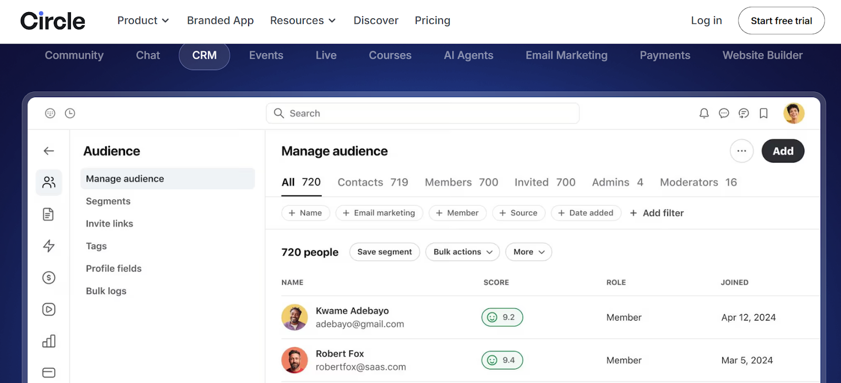Add the Date added filter
Image resolution: width=841 pixels, height=383 pixels.
[586, 213]
